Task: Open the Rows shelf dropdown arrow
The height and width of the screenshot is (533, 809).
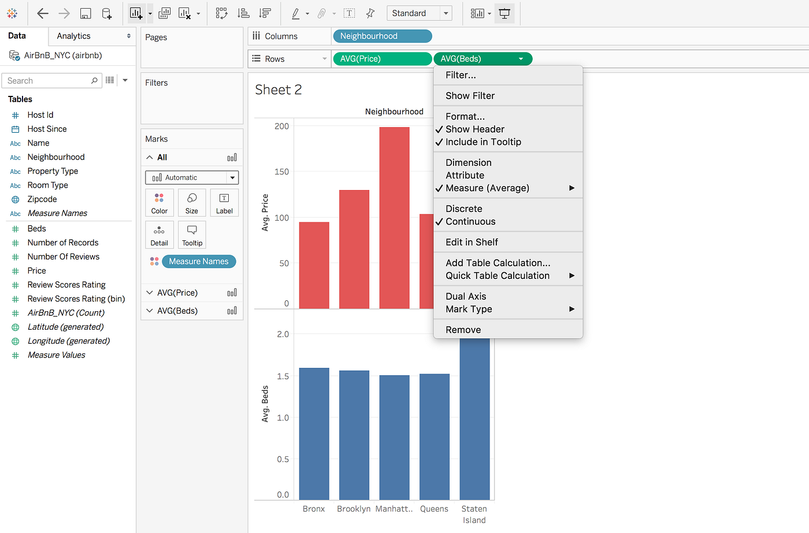Action: click(x=324, y=59)
